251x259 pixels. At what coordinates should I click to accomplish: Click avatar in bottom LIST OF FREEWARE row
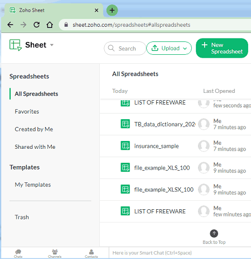pyautogui.click(x=204, y=211)
